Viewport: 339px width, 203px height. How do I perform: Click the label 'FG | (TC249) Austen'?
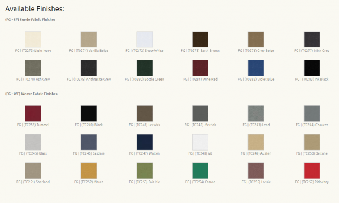256,153
